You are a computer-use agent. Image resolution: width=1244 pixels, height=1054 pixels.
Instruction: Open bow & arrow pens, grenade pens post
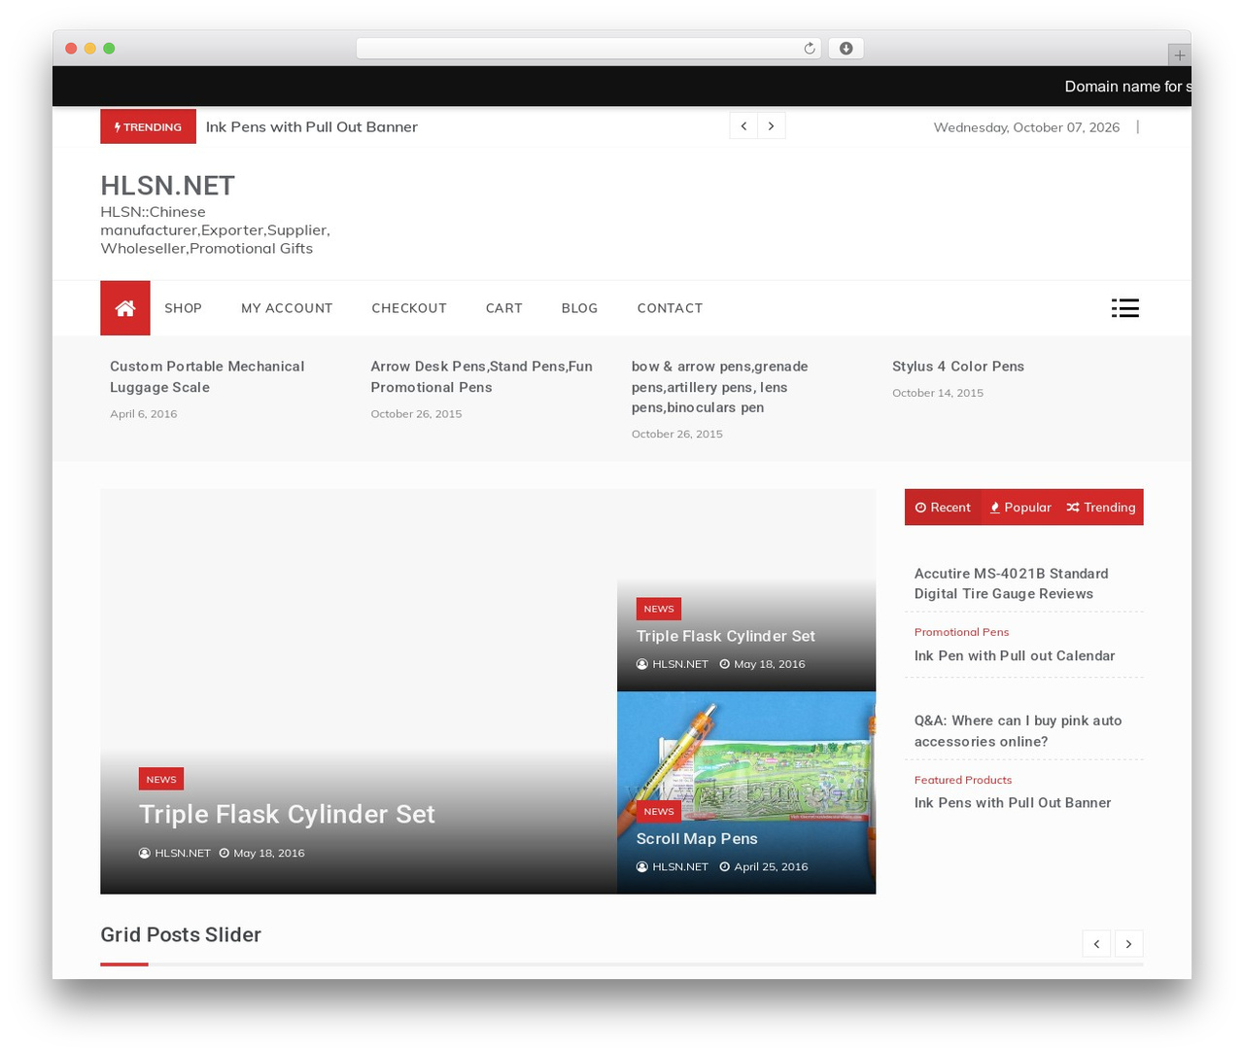[x=720, y=387]
